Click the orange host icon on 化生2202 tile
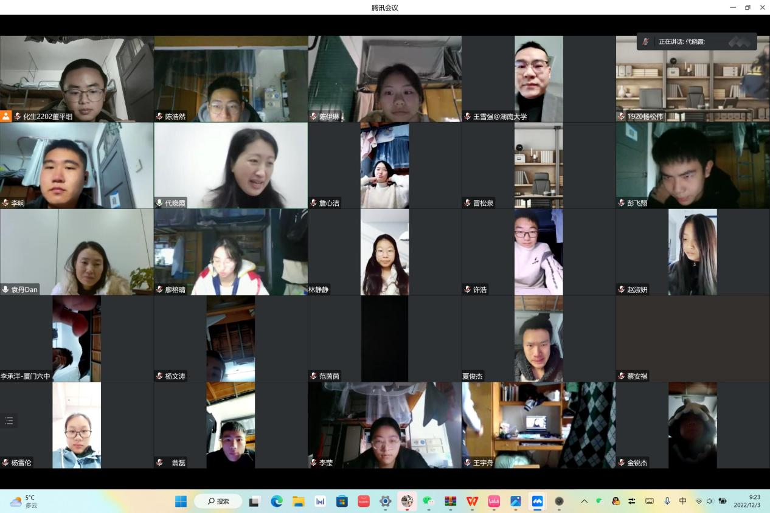Viewport: 770px width, 513px height. pyautogui.click(x=6, y=116)
